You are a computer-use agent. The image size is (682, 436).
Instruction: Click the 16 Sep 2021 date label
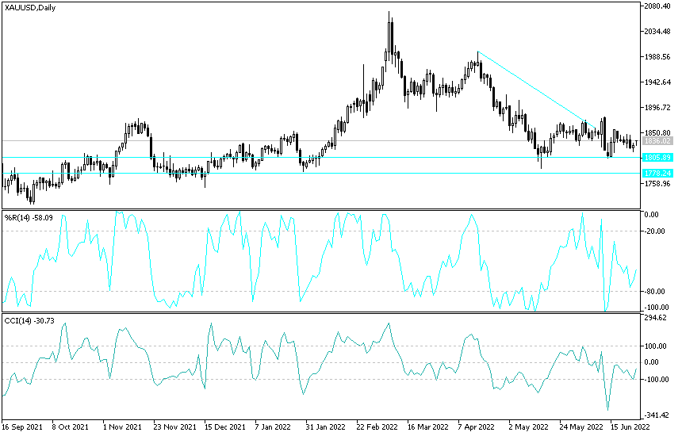[22, 426]
